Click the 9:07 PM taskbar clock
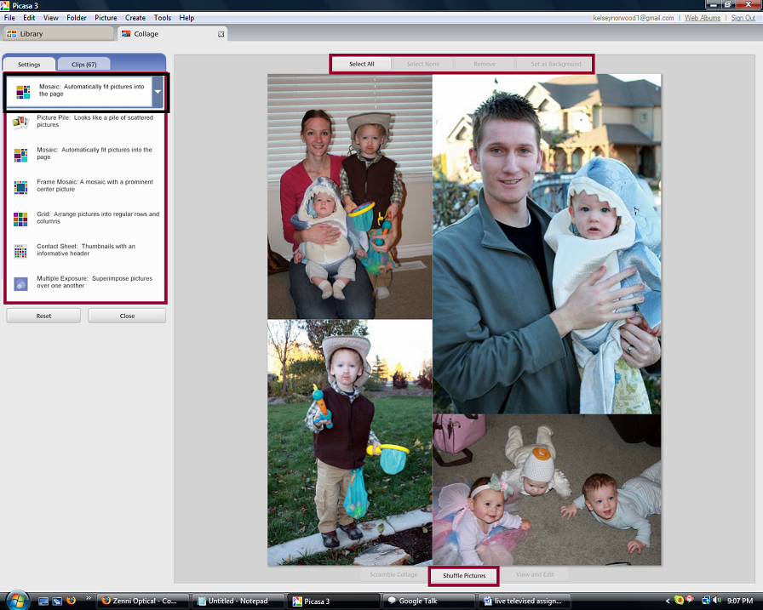 pos(740,601)
